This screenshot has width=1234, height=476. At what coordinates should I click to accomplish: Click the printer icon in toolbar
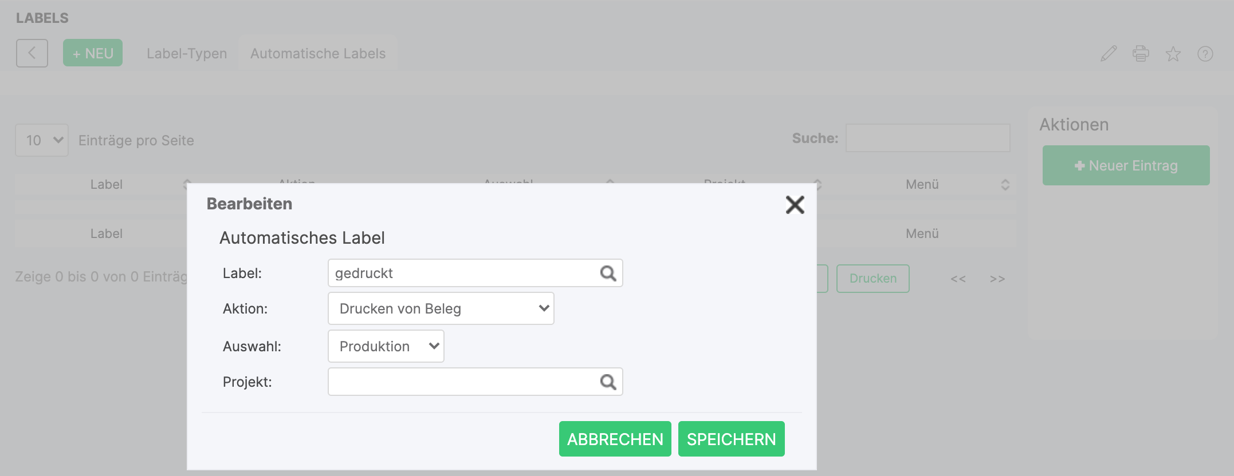1141,54
